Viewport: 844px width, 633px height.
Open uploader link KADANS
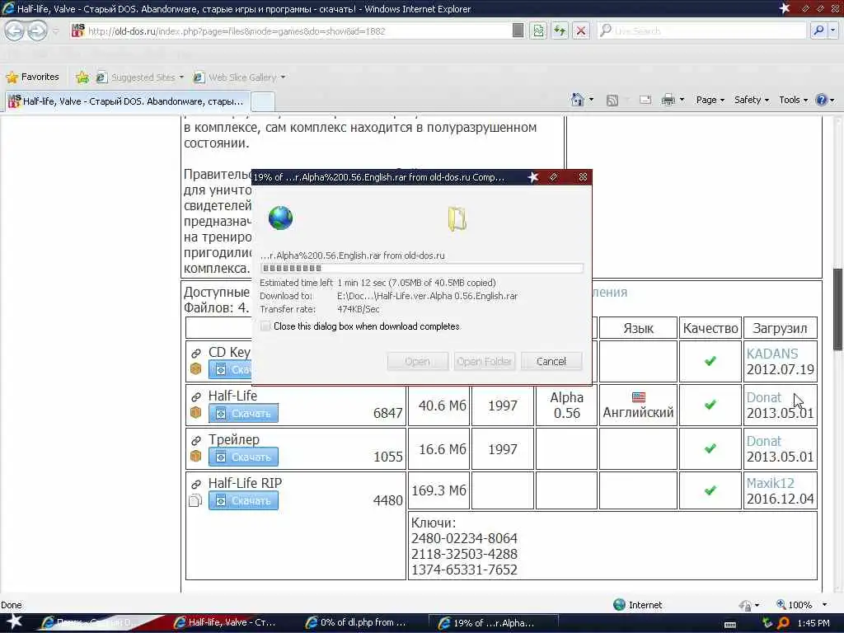tap(771, 354)
